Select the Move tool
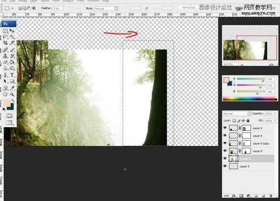280x201 pixels. [12, 30]
